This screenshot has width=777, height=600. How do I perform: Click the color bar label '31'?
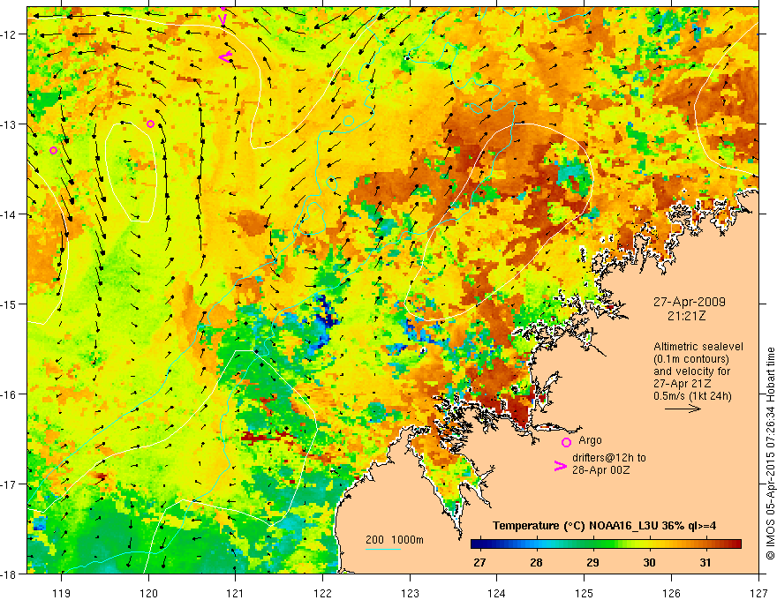click(705, 562)
